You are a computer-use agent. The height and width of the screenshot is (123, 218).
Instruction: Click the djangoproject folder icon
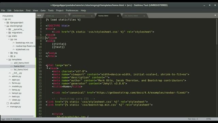click(8, 23)
